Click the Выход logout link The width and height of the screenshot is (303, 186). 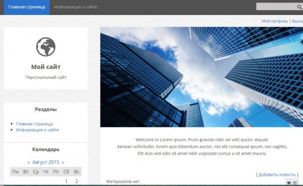point(297,21)
